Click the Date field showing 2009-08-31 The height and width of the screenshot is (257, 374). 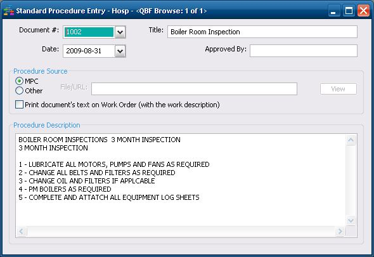(x=89, y=51)
